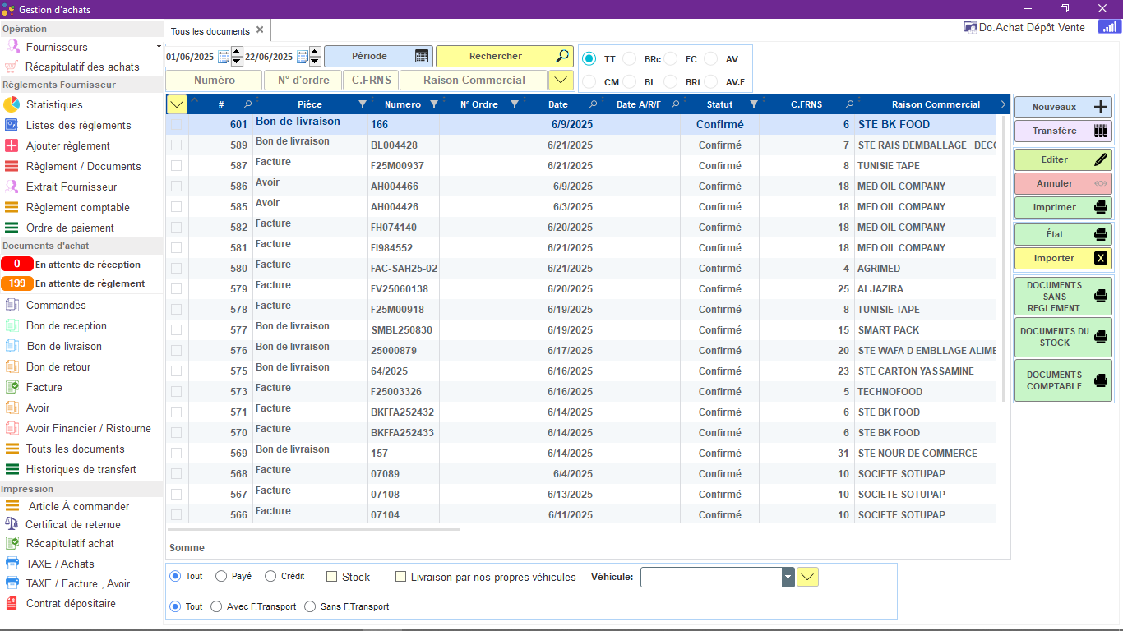This screenshot has width=1123, height=631.
Task: Open Règlement comptable menu item
Action: coord(78,207)
